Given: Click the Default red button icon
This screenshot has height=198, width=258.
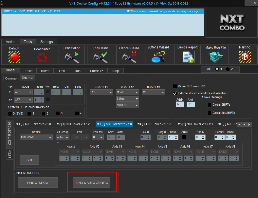Looking at the screenshot, I should (x=14, y=56).
